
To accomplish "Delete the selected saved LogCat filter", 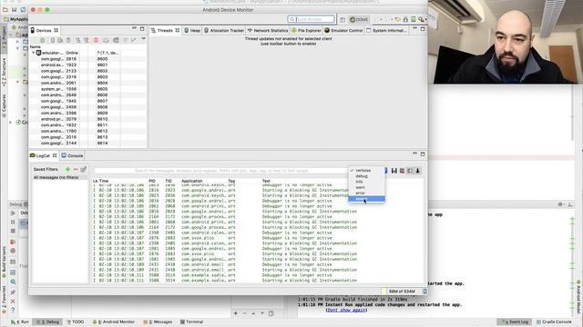I will coord(76,170).
